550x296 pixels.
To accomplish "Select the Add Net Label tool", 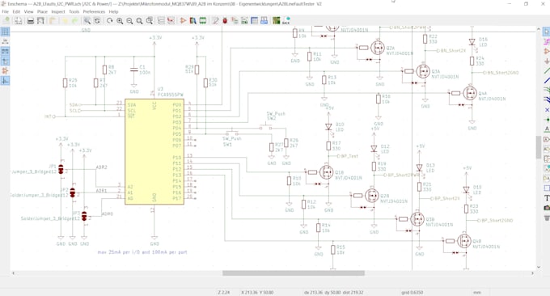I will pyautogui.click(x=547, y=129).
